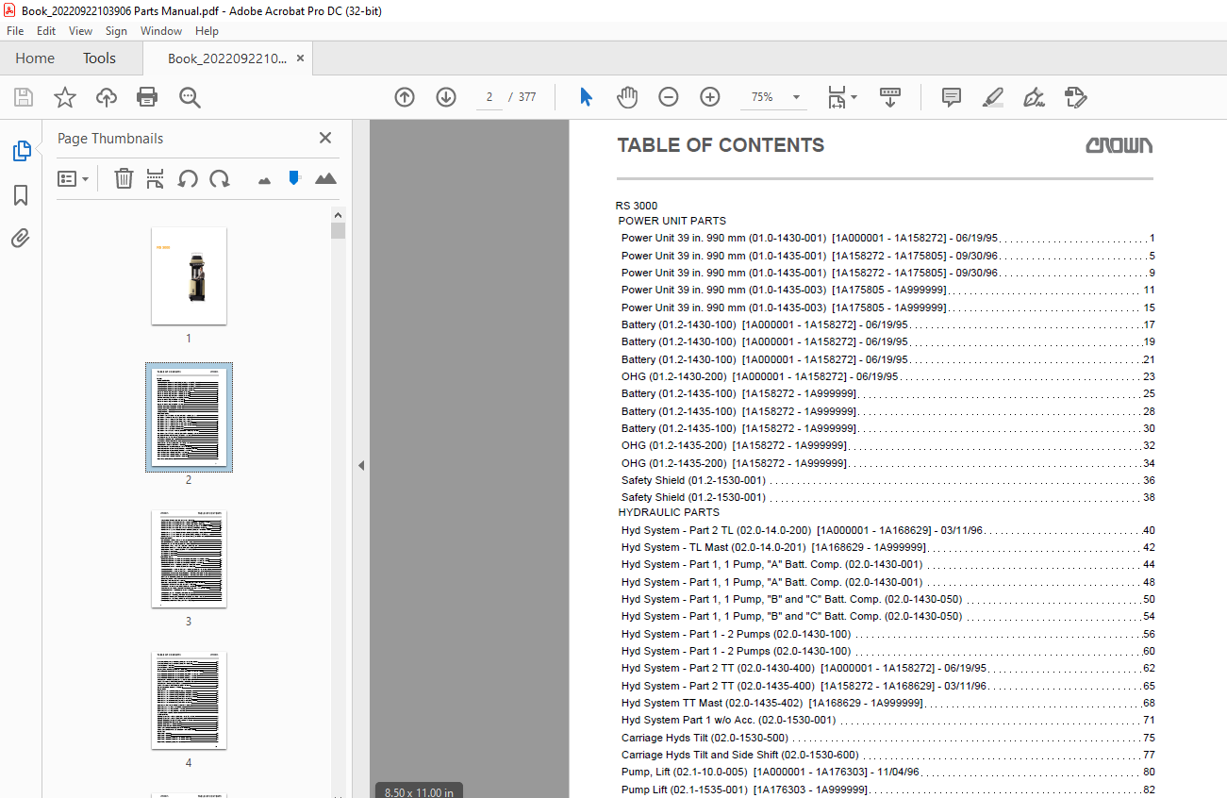
Task: Rotate page clockwise
Action: tap(220, 178)
